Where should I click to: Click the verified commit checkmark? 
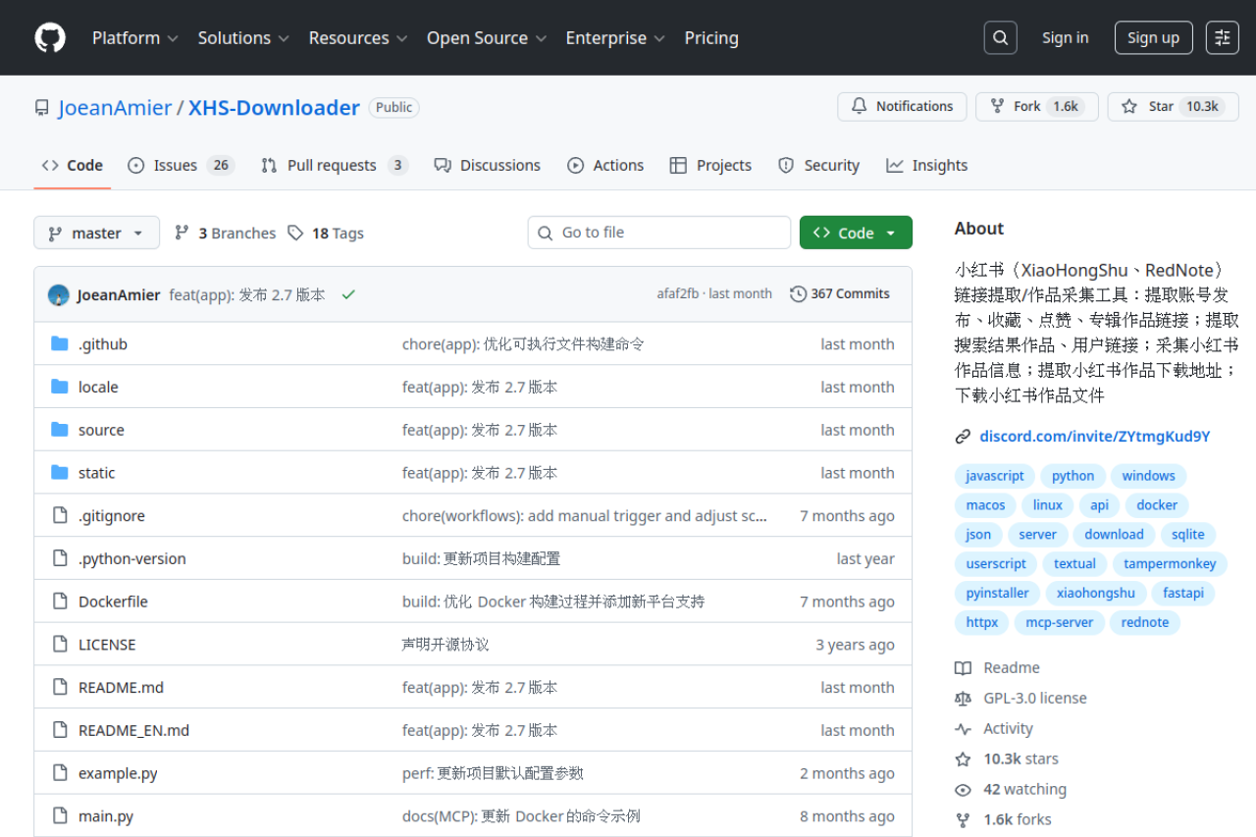pyautogui.click(x=348, y=293)
